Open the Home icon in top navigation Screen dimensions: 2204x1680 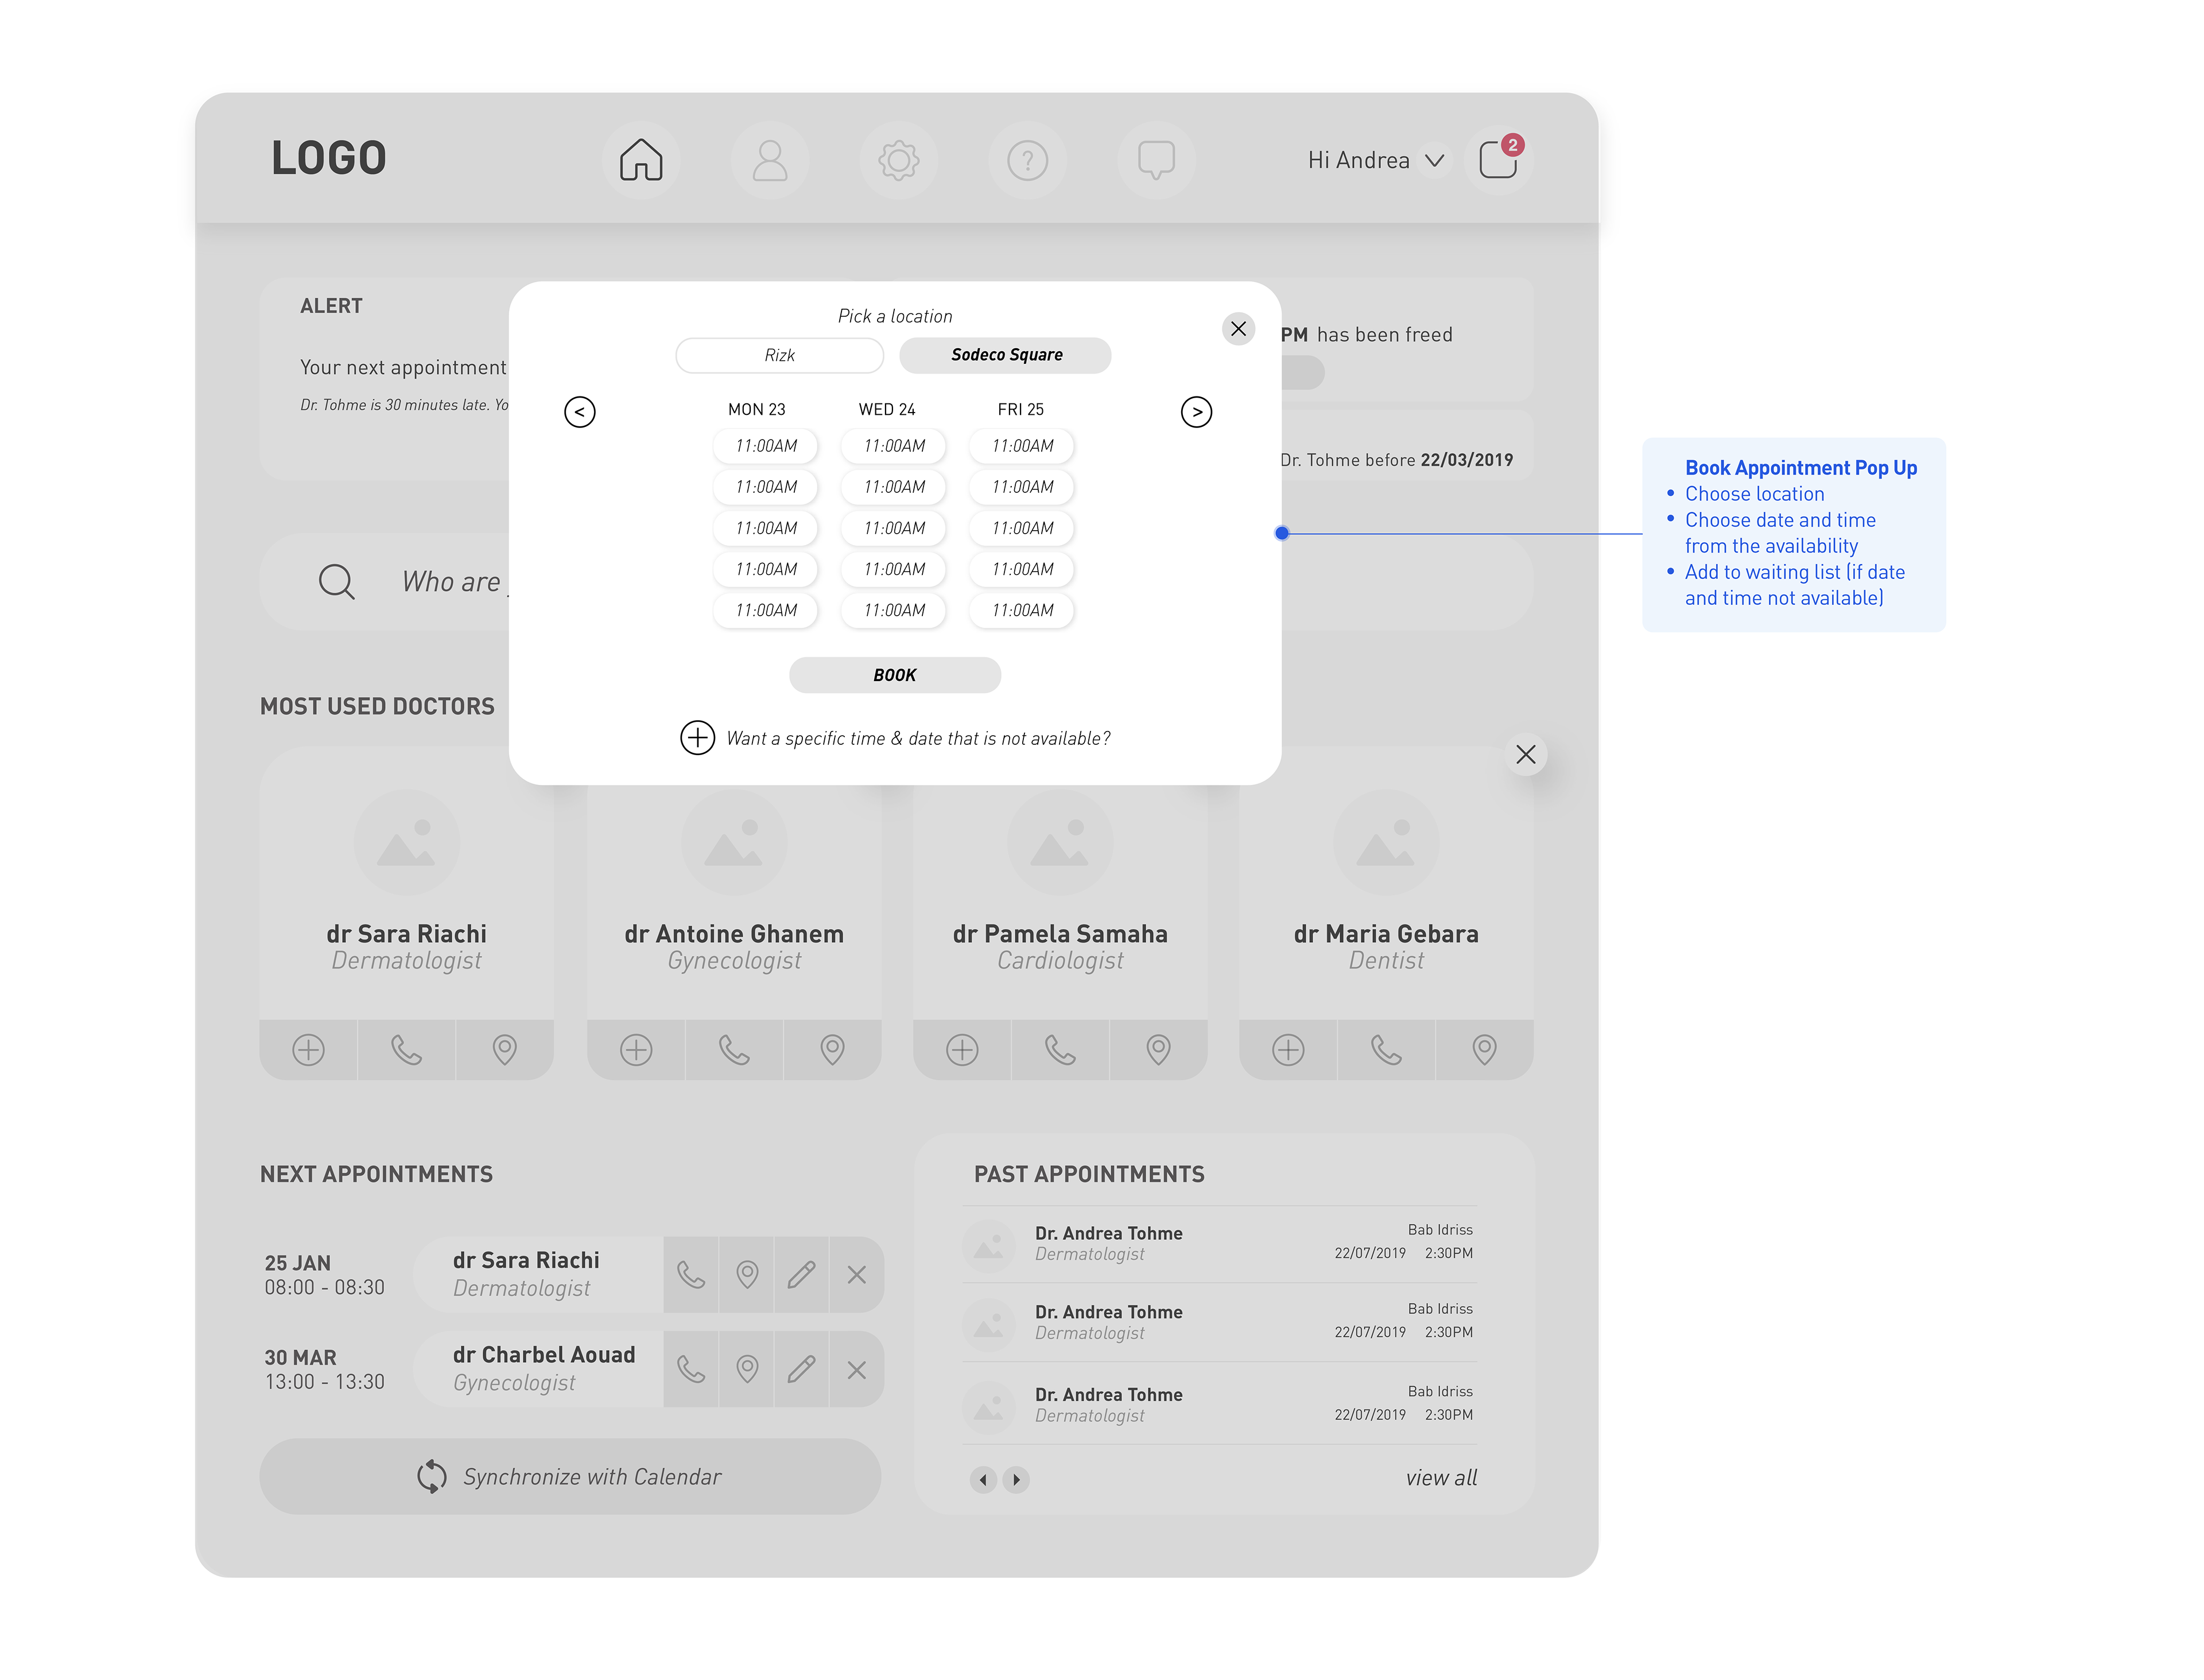coord(641,160)
